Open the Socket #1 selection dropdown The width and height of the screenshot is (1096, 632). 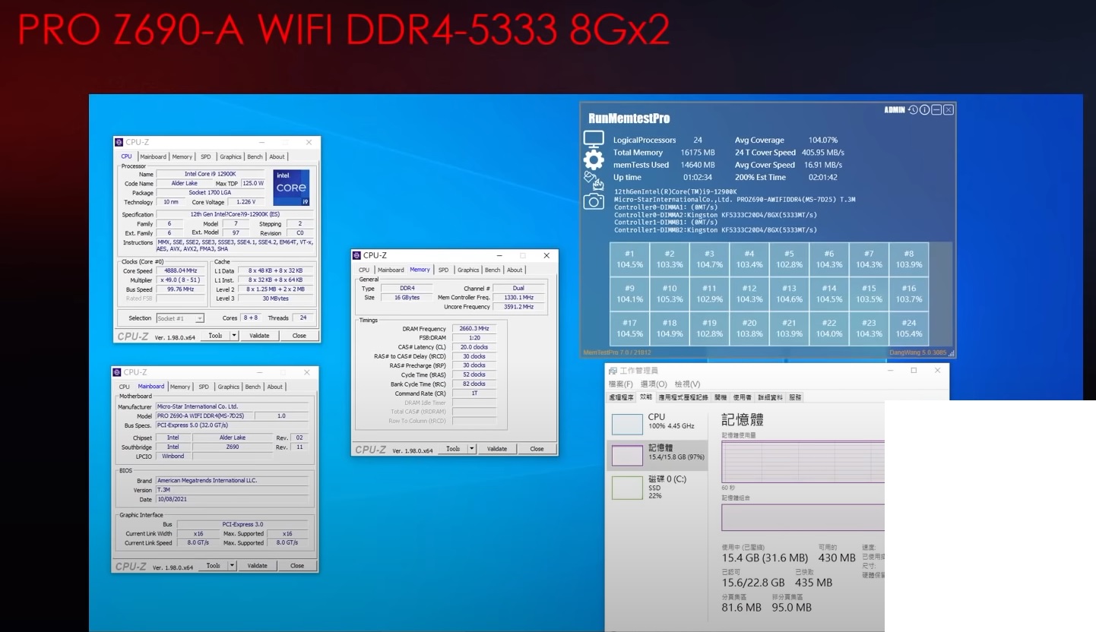click(180, 318)
